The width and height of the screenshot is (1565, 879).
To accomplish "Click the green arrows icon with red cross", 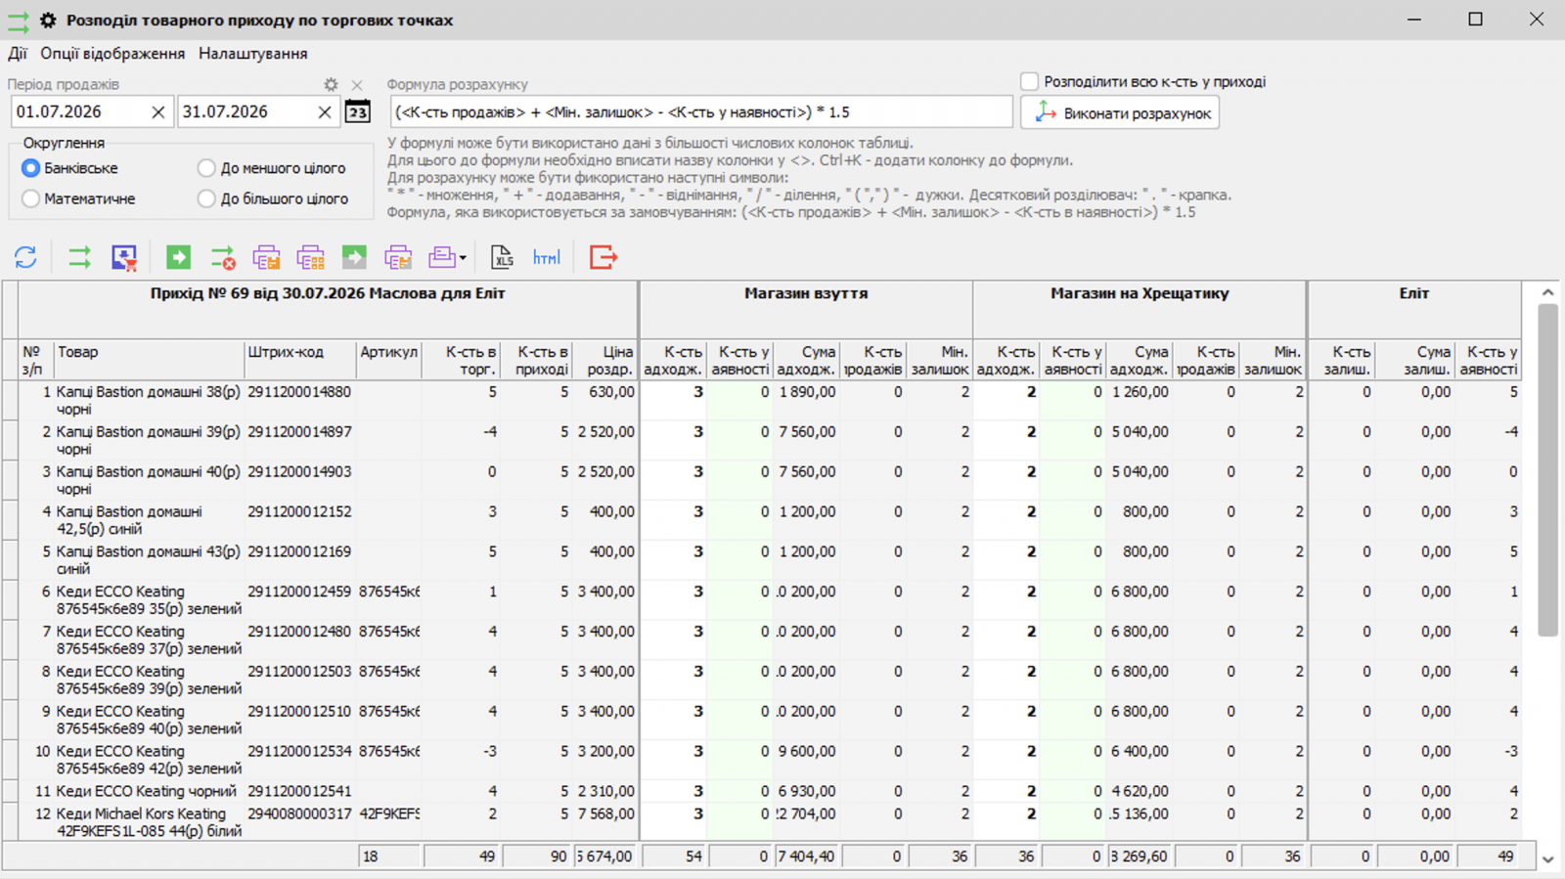I will 223,257.
